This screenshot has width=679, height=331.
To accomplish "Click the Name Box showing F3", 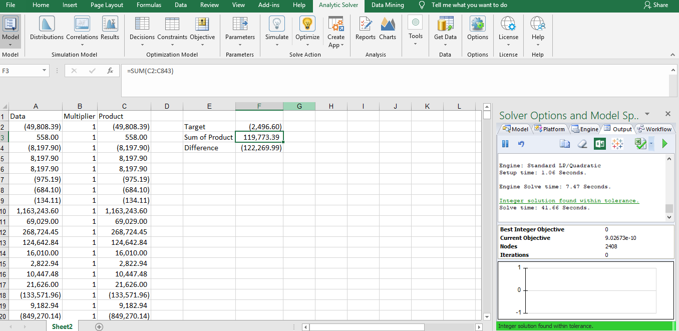I will (20, 71).
